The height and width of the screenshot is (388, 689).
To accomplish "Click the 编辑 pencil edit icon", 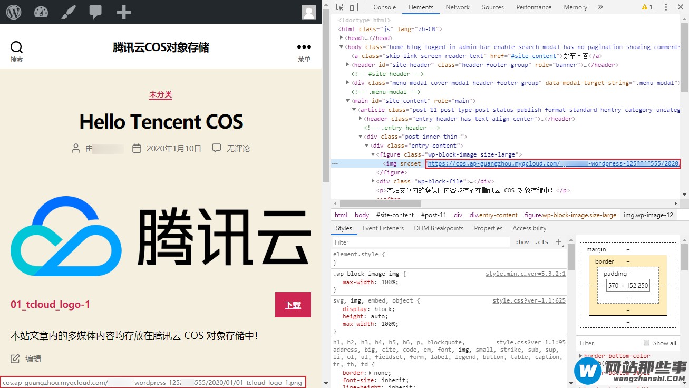I will pyautogui.click(x=15, y=358).
